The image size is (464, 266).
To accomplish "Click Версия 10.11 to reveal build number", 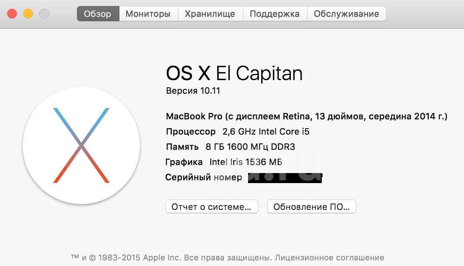I will 193,91.
